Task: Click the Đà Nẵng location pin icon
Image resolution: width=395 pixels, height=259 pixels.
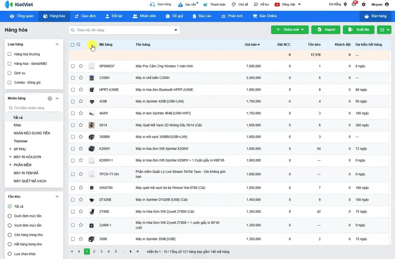Action: point(345,5)
